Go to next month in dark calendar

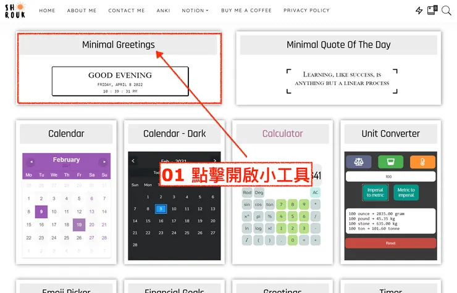[215, 161]
